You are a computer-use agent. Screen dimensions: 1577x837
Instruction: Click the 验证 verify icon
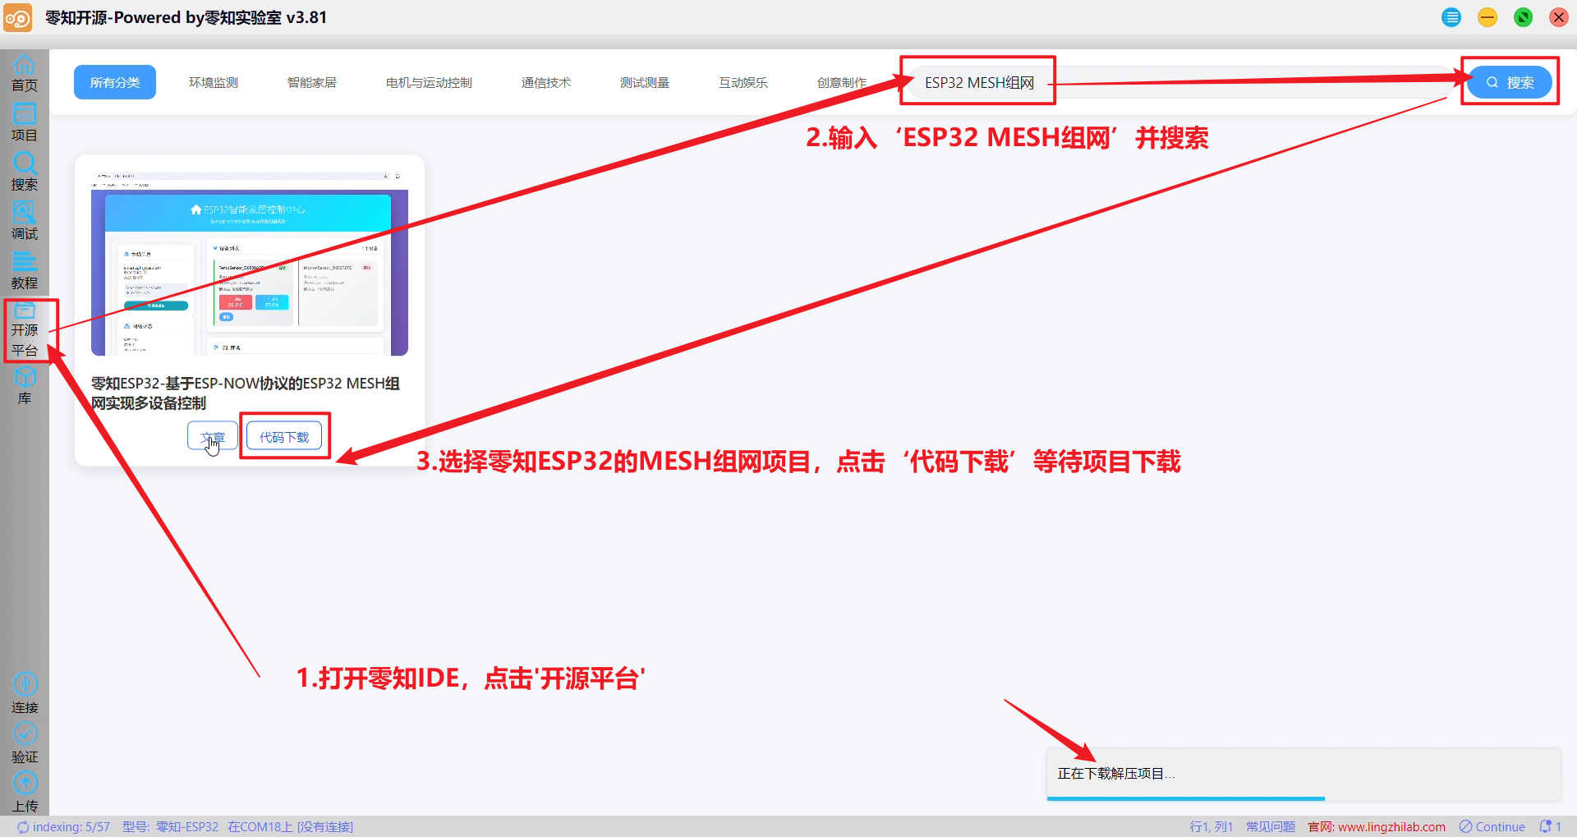25,743
